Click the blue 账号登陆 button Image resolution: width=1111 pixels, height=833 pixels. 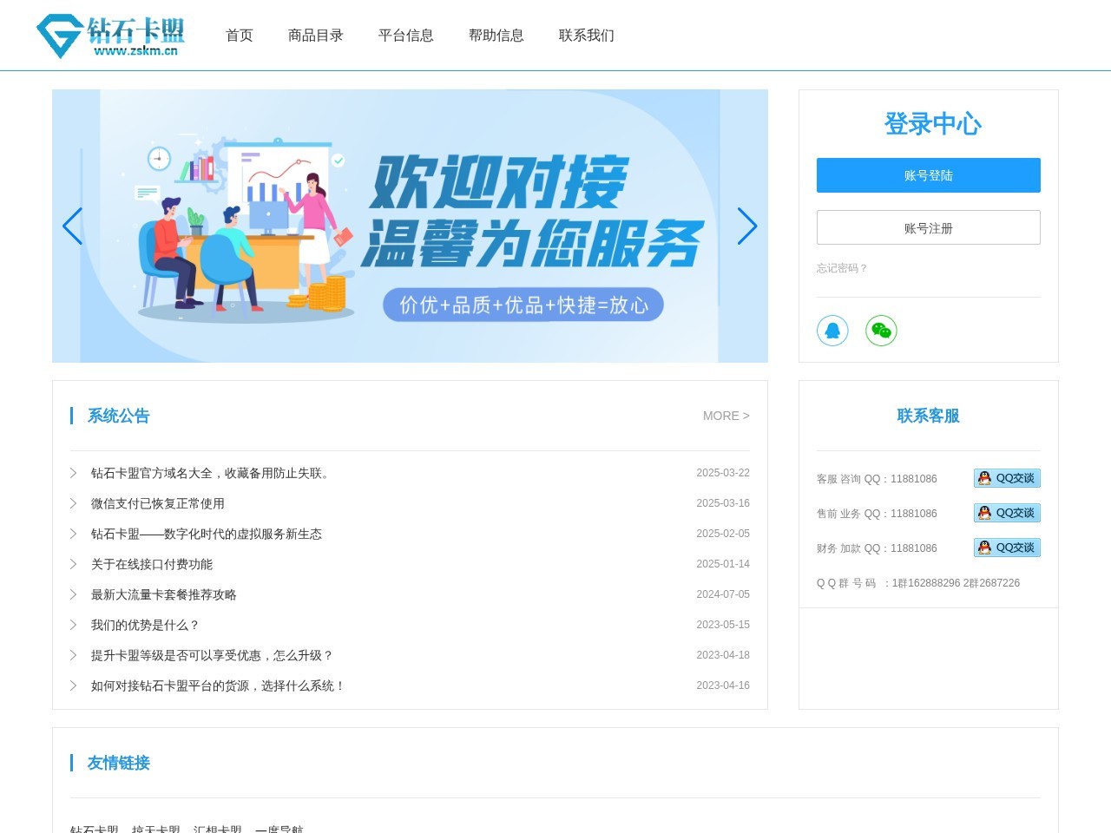click(x=929, y=175)
